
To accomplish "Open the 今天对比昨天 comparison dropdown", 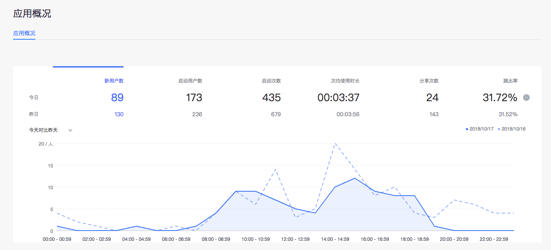I will click(x=43, y=130).
